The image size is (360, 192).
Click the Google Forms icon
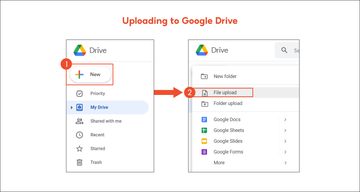tap(204, 152)
